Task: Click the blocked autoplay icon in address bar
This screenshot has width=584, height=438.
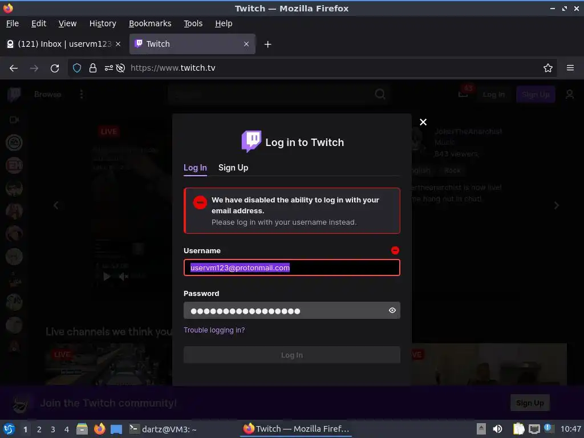Action: click(x=120, y=68)
